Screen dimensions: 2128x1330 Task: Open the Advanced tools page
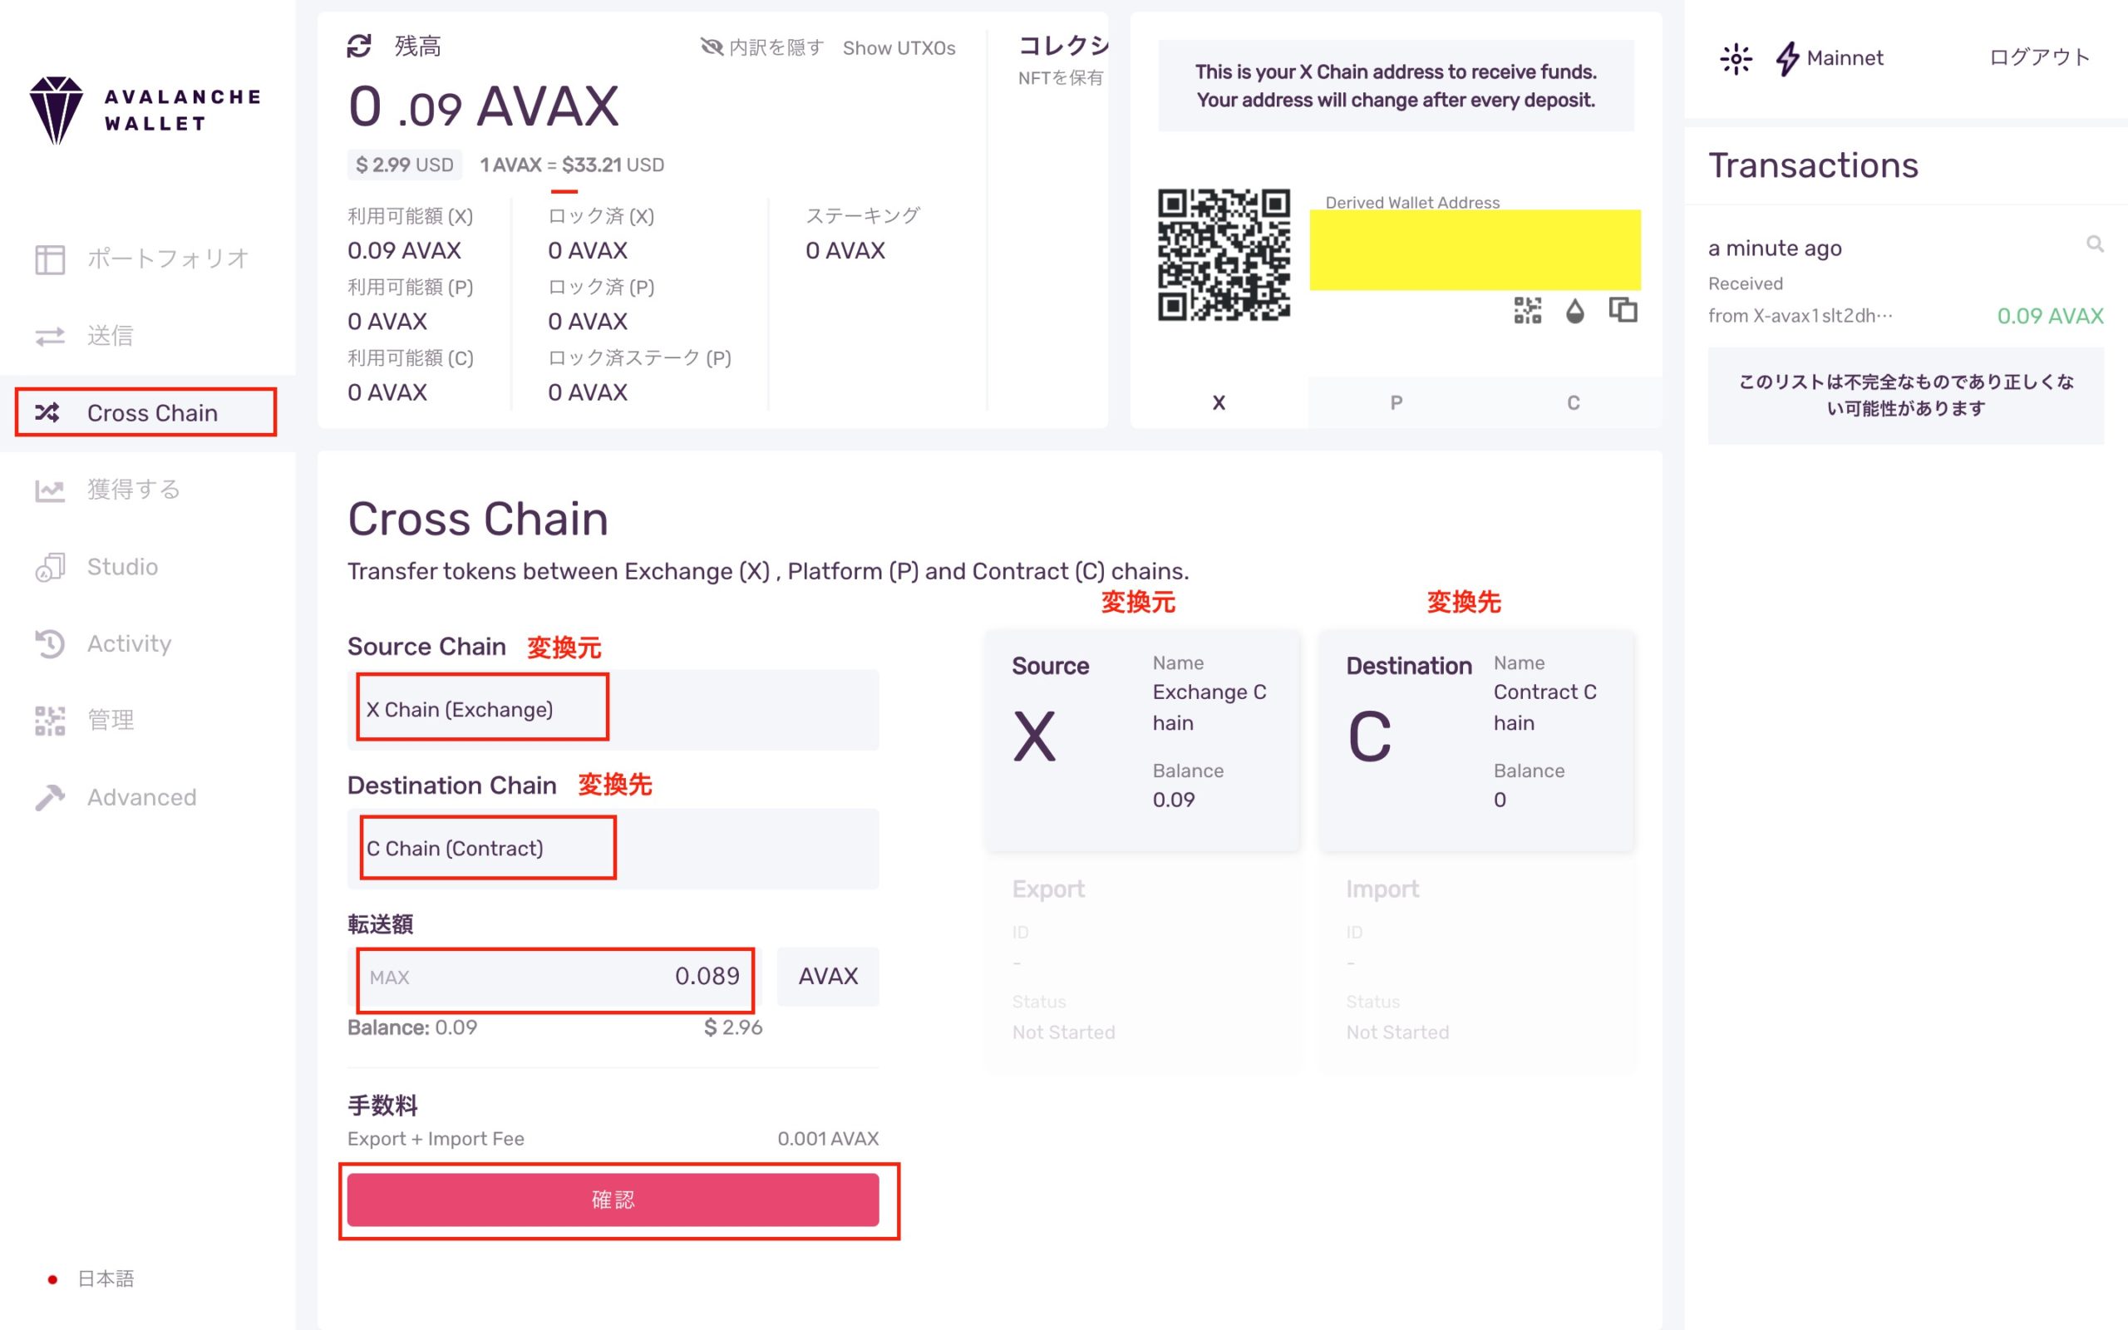point(140,798)
